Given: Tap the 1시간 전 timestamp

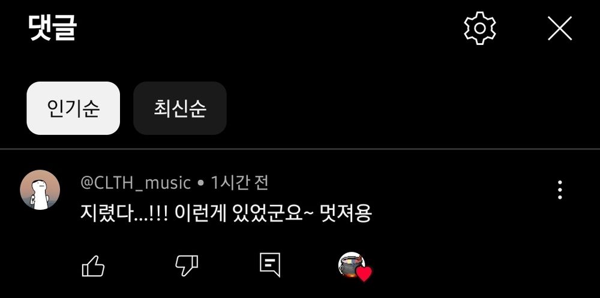Looking at the screenshot, I should point(239,183).
